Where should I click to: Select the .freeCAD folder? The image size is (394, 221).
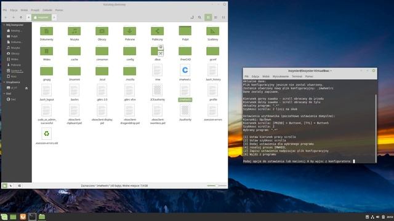tap(185, 51)
